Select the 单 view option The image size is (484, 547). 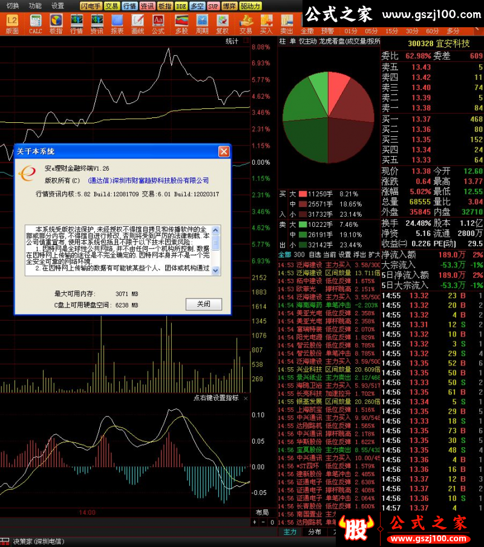pos(293,41)
